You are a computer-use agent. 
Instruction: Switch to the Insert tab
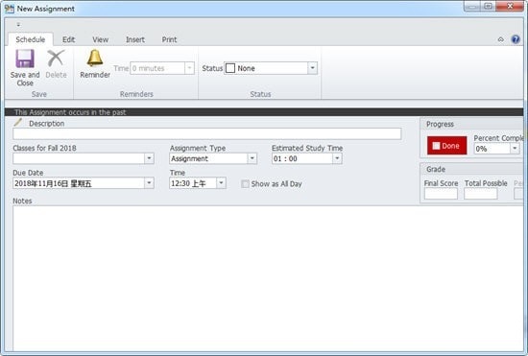coord(135,39)
